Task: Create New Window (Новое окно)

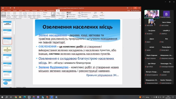Action: (79, 15)
